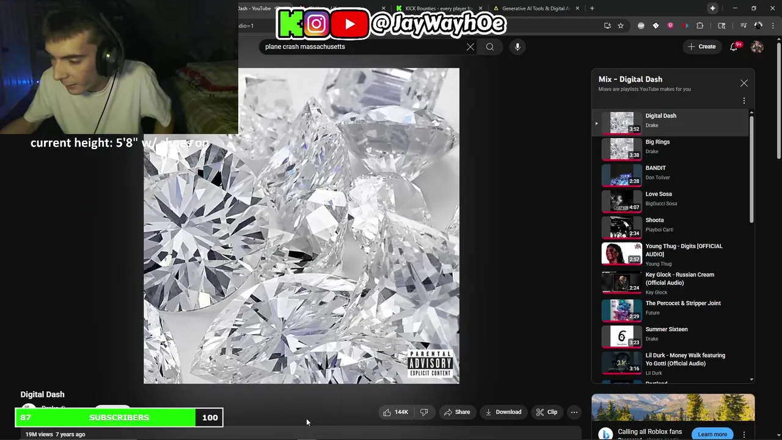Click the install/cast page icon in address bar

coord(607,26)
